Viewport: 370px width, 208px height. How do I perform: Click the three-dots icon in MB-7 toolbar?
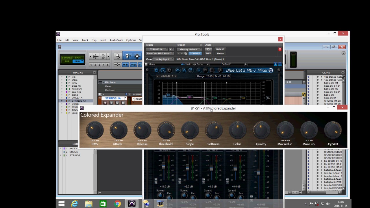click(x=184, y=70)
